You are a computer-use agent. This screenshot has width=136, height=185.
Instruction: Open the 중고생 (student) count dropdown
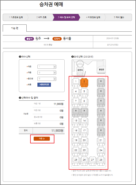click(x=47, y=79)
